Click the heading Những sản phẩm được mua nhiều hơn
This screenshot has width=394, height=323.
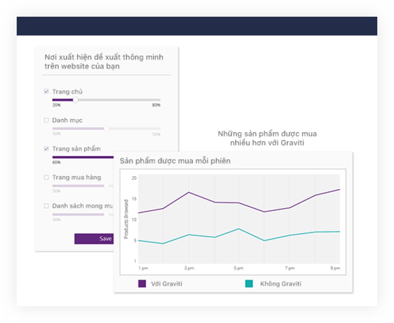pos(267,138)
